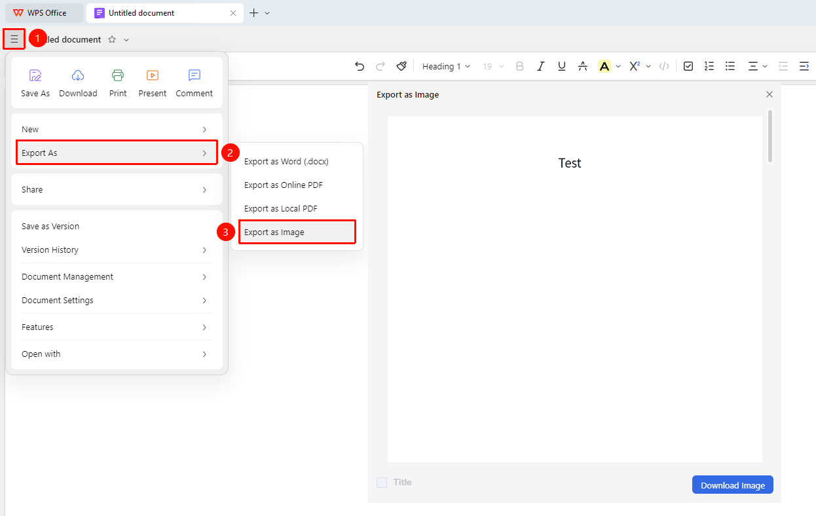Viewport: 816px width, 516px height.
Task: Open the text alignment dropdown
Action: 758,66
